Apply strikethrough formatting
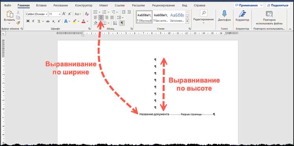Screen dimensions: 294x146 point(47,21)
